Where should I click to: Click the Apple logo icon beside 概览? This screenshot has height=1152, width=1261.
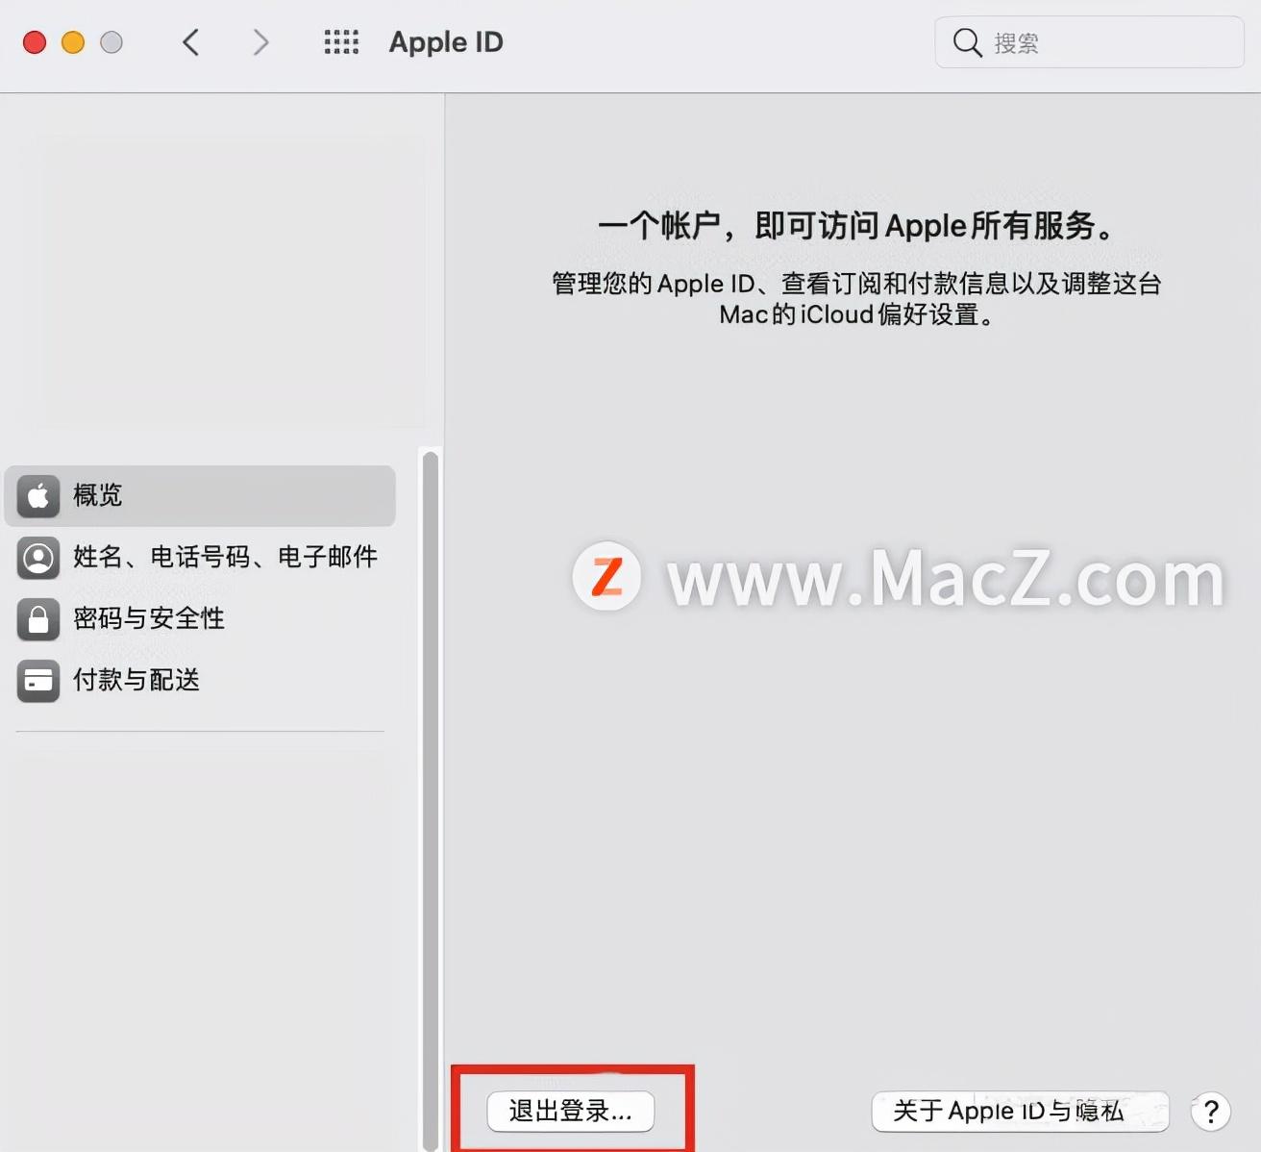38,496
